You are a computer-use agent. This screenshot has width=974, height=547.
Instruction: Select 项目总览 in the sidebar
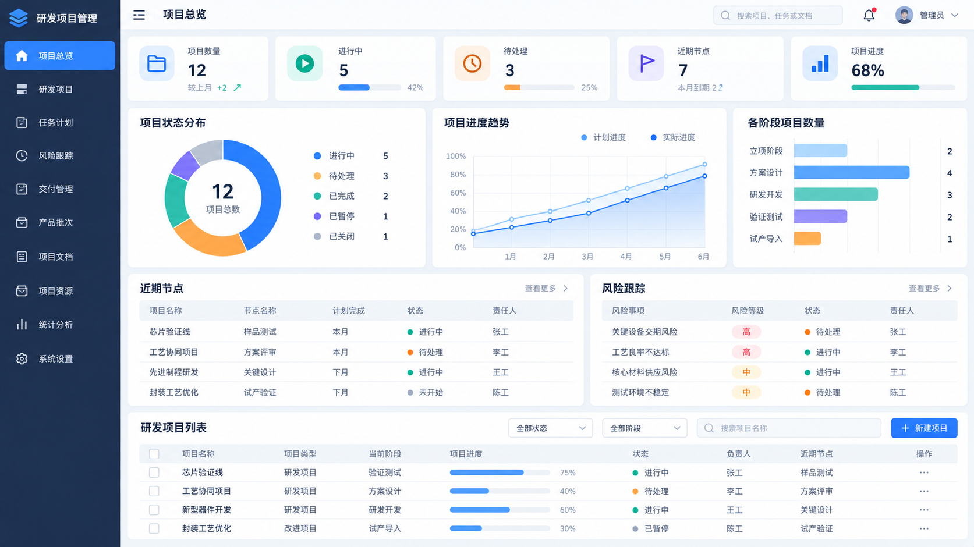pyautogui.click(x=59, y=56)
